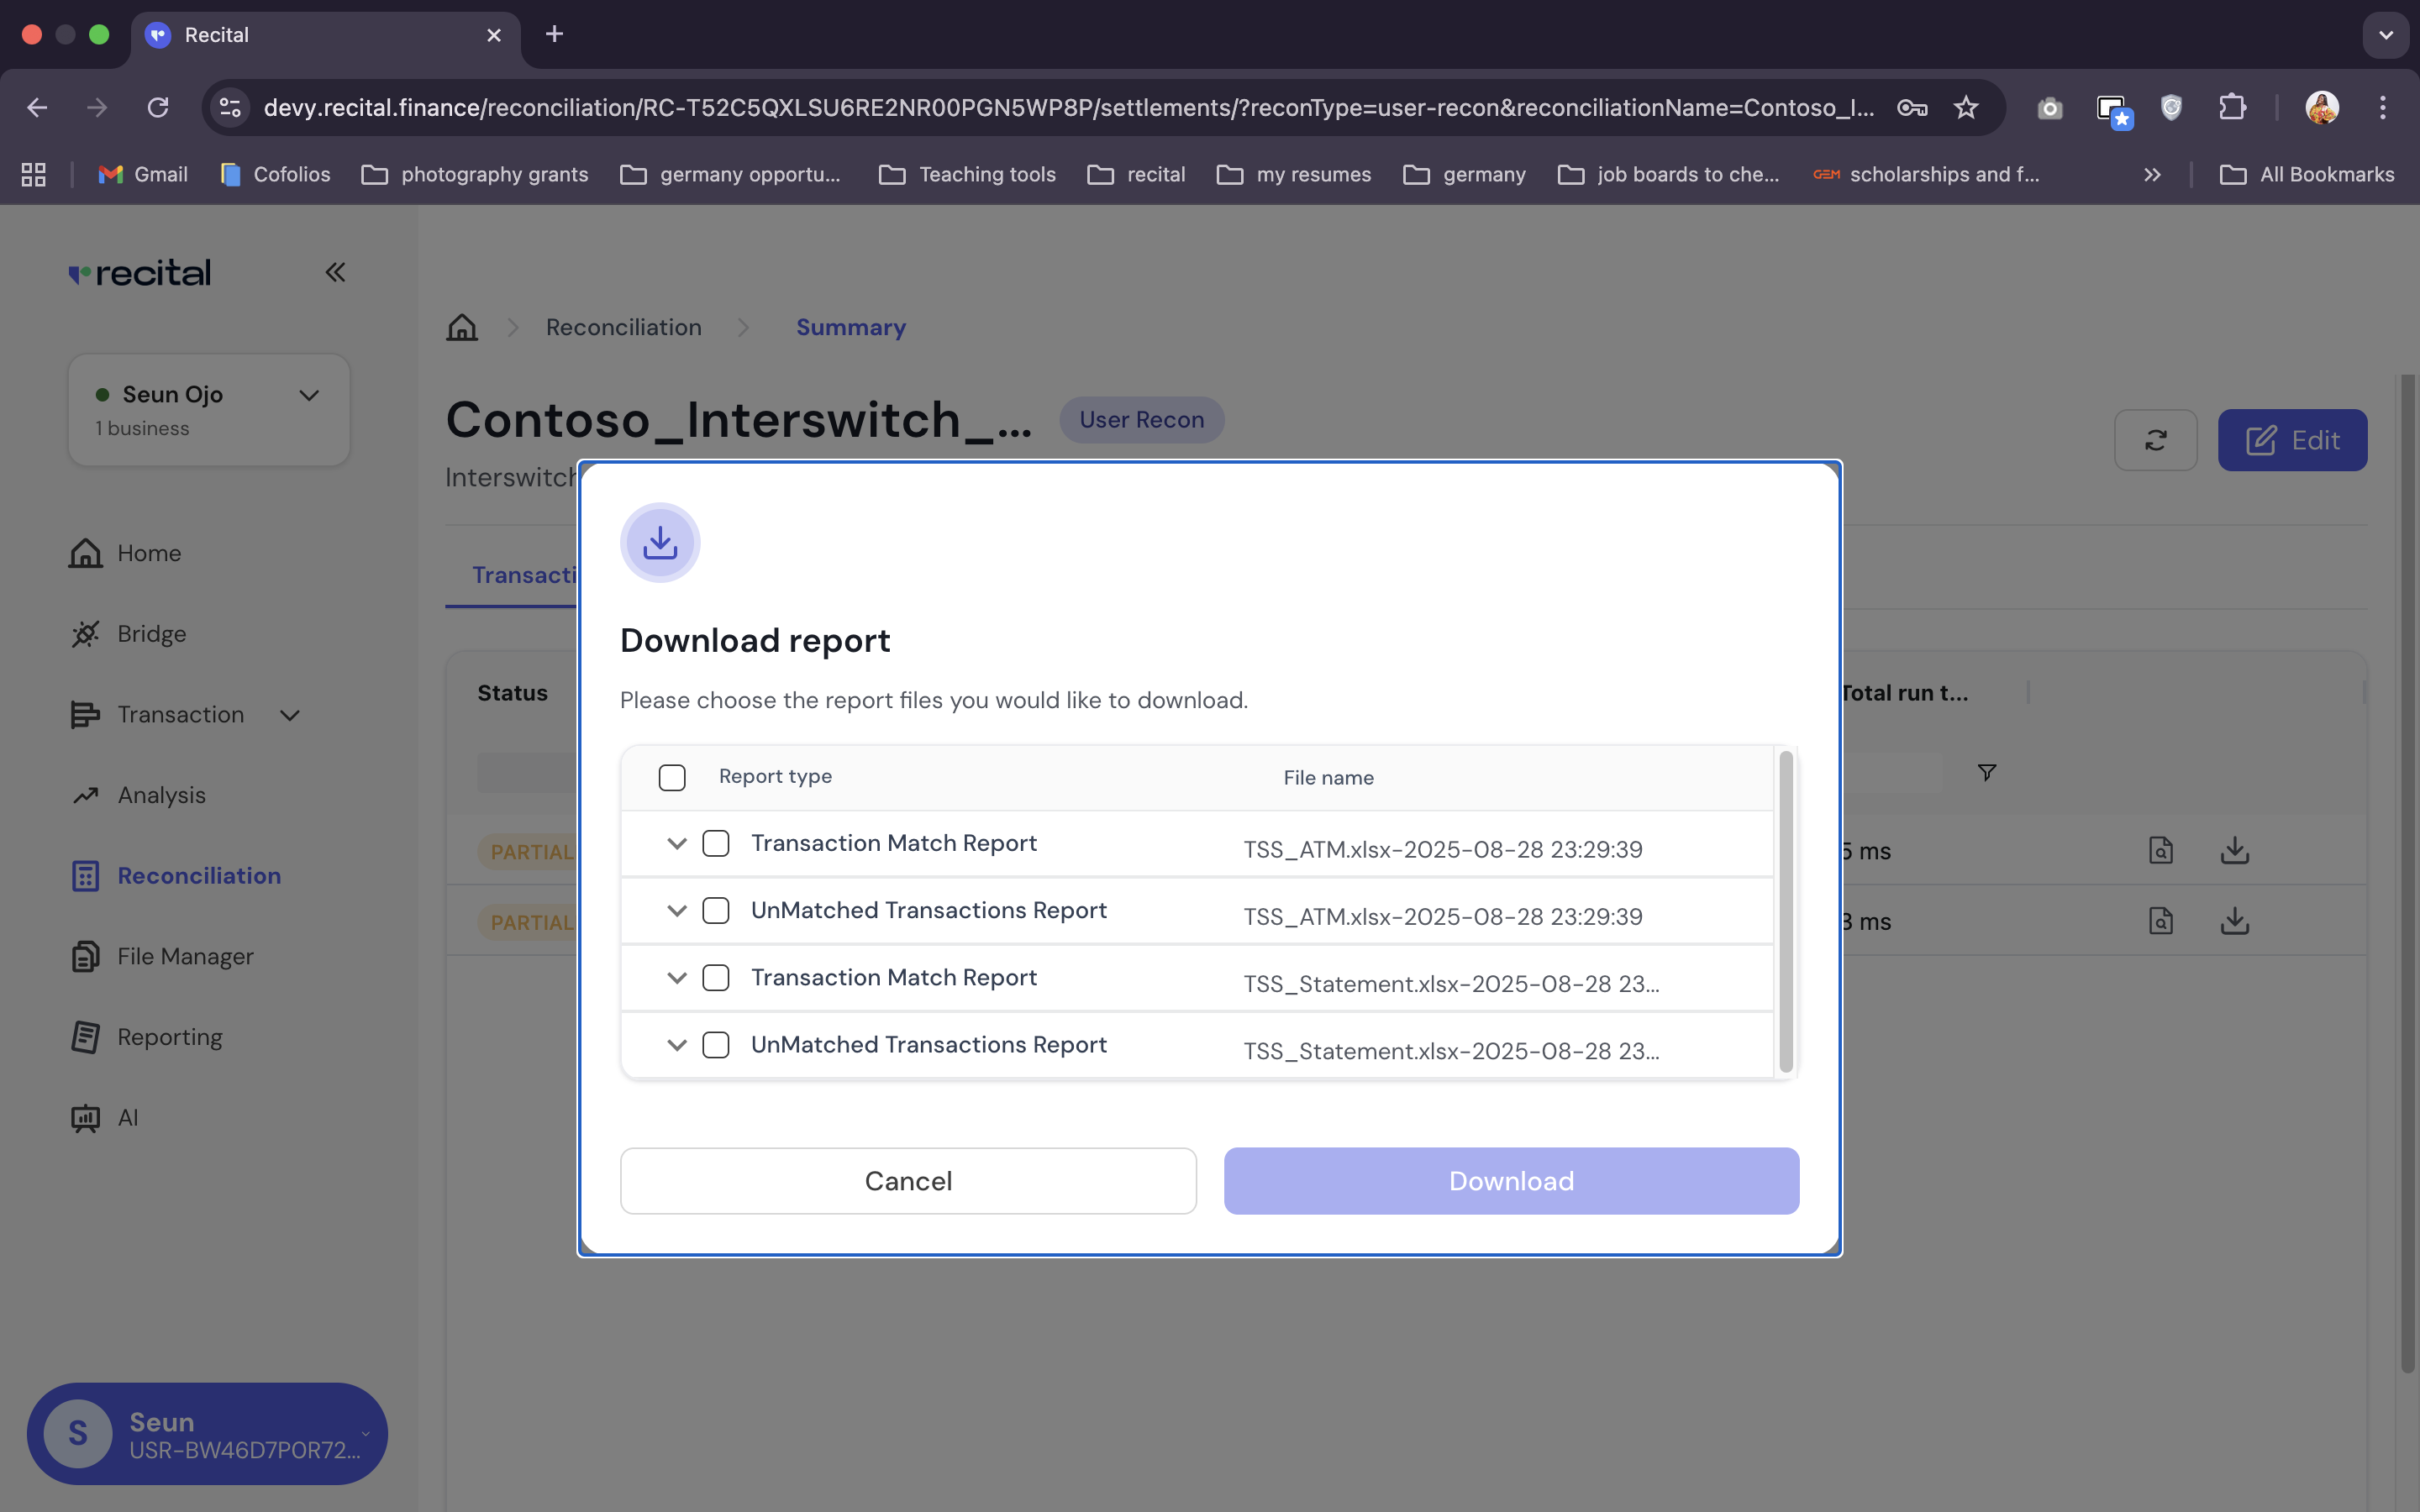Viewport: 2420px width, 1512px height.
Task: Click the Cancel button in dialog
Action: [907, 1180]
